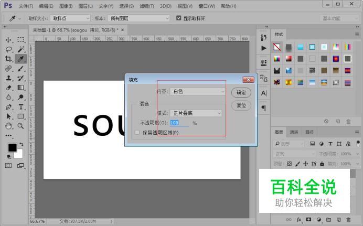363x226 pixels.
Task: Select the Horizontal Type tool
Action: tap(21, 106)
